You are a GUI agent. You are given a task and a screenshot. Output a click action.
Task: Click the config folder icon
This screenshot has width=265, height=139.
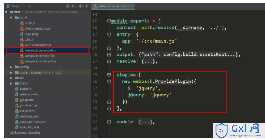pyautogui.click(x=17, y=67)
